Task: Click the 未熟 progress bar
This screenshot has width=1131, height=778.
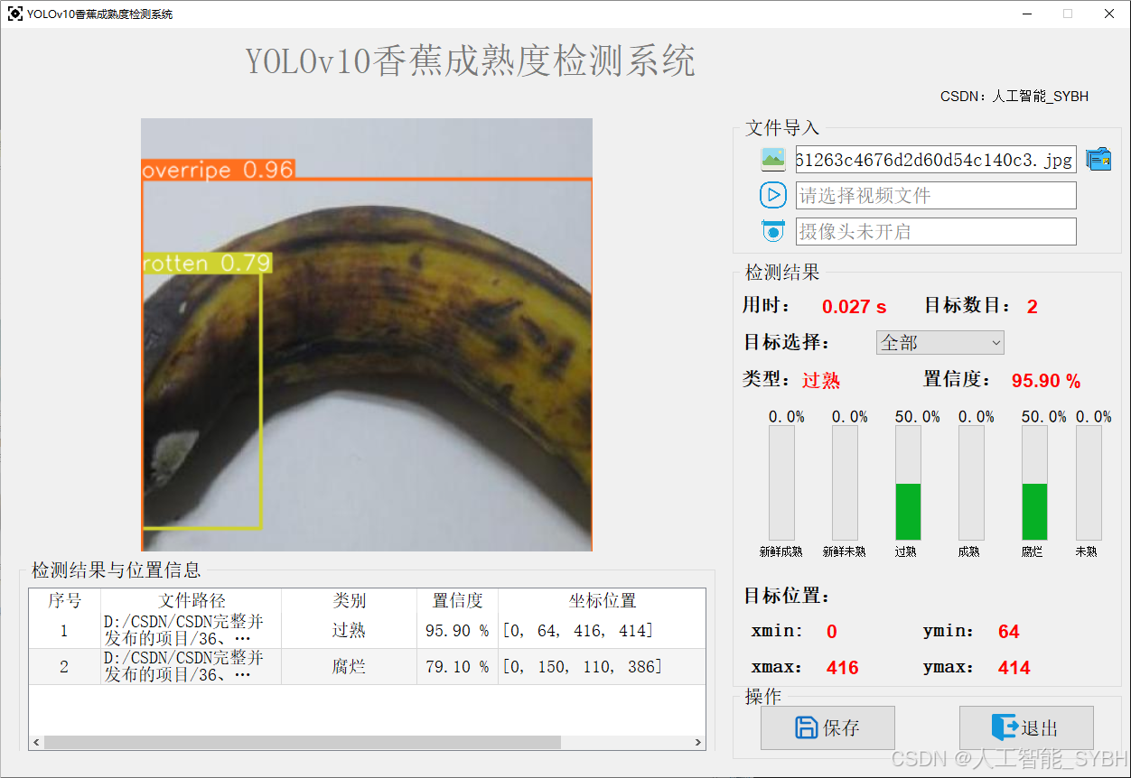Action: pyautogui.click(x=1089, y=483)
